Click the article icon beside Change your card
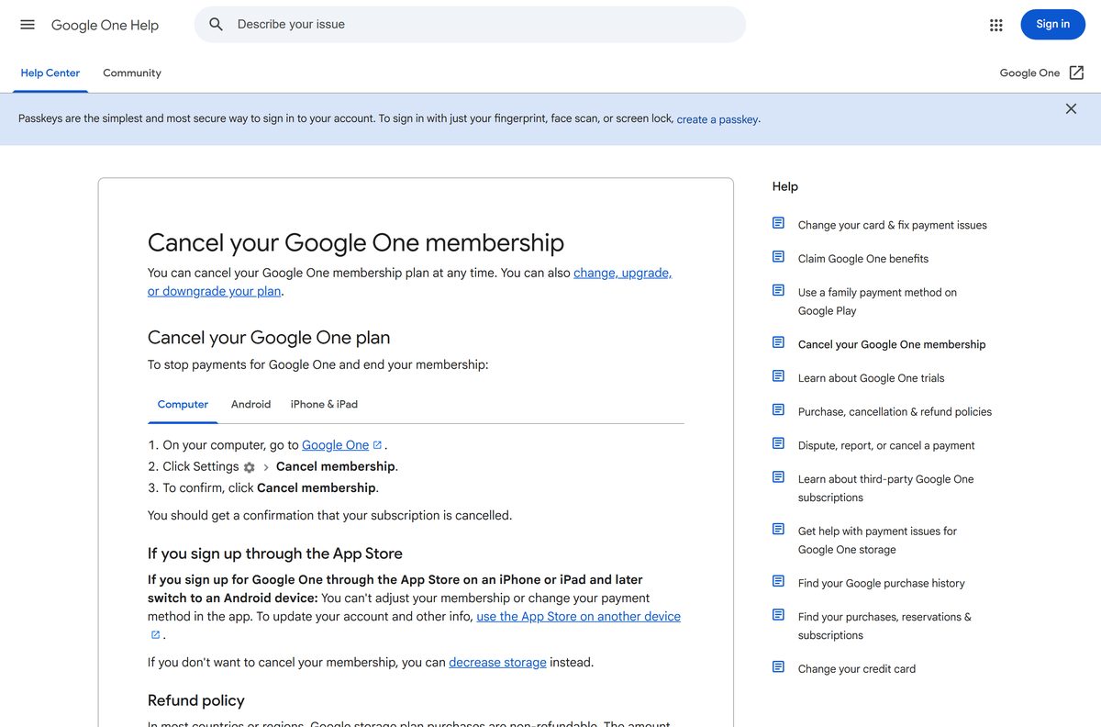This screenshot has width=1101, height=727. pyautogui.click(x=778, y=223)
